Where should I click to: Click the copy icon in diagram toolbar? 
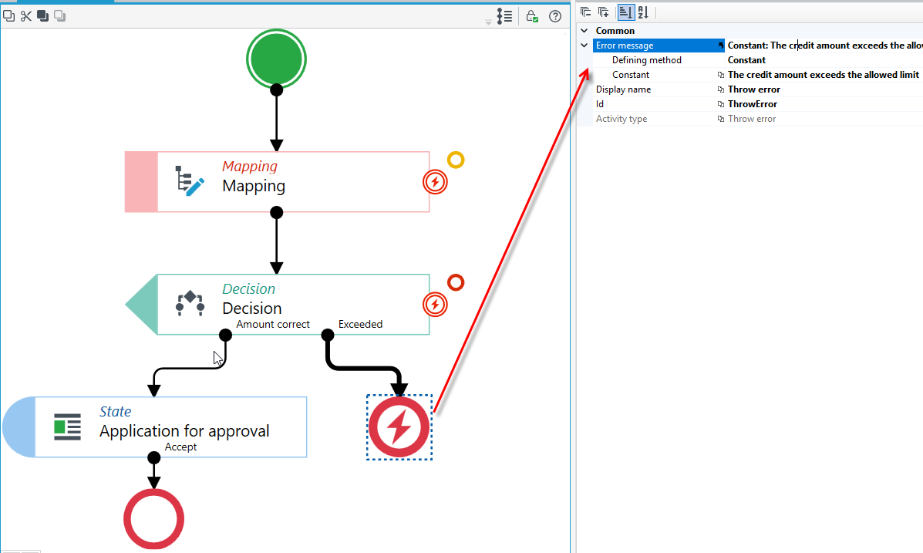point(8,16)
